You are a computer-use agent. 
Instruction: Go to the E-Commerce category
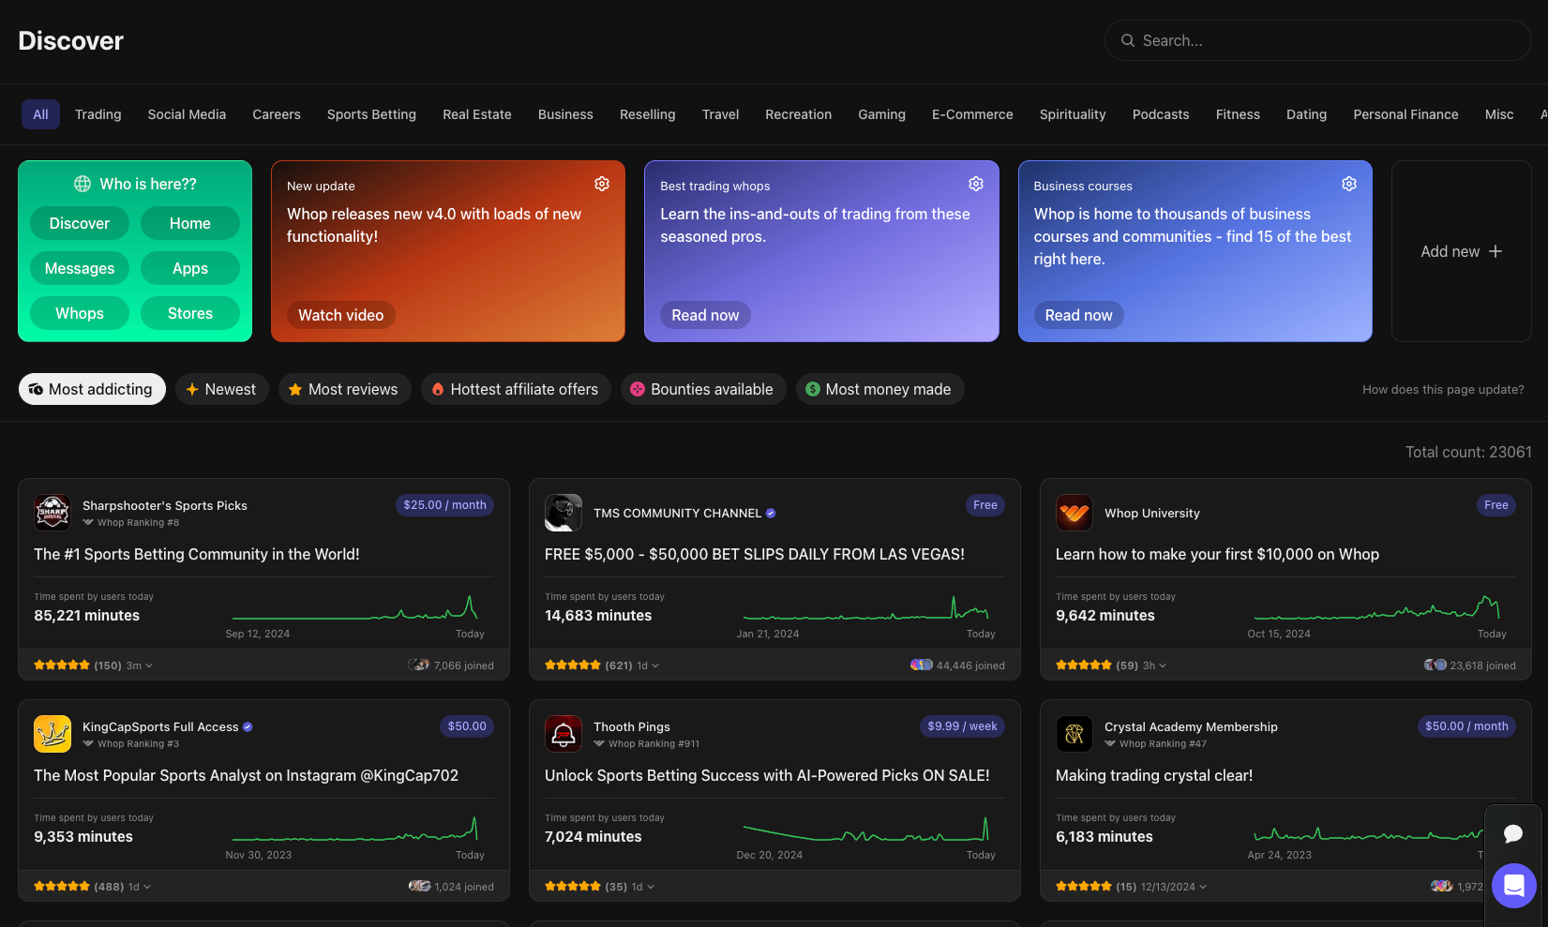(972, 114)
